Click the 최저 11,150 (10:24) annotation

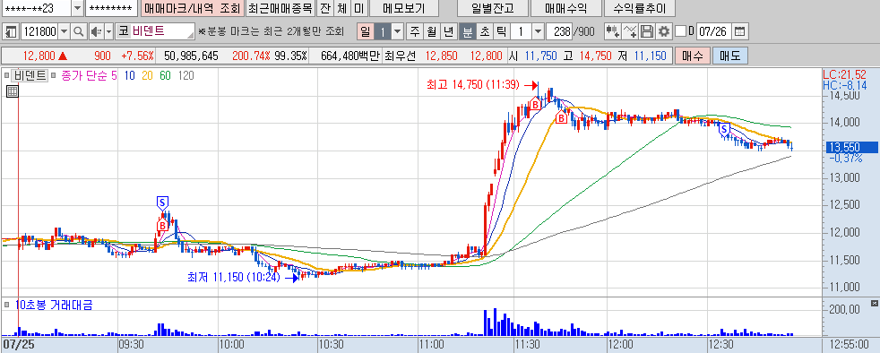click(x=234, y=277)
